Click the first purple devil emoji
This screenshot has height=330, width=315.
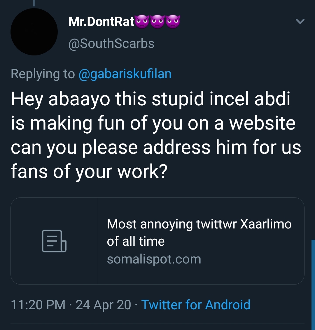click(142, 22)
